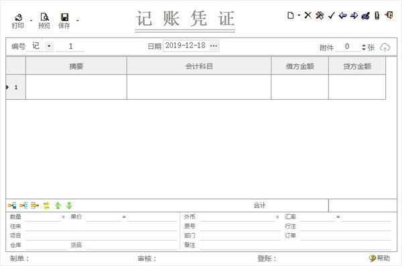Click the 票号 ticket number input field
This screenshot has width=402, height=266.
241,226
